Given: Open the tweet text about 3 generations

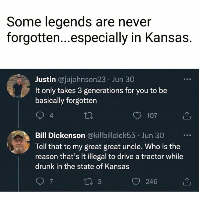Looking at the screenshot, I should click(101, 96).
